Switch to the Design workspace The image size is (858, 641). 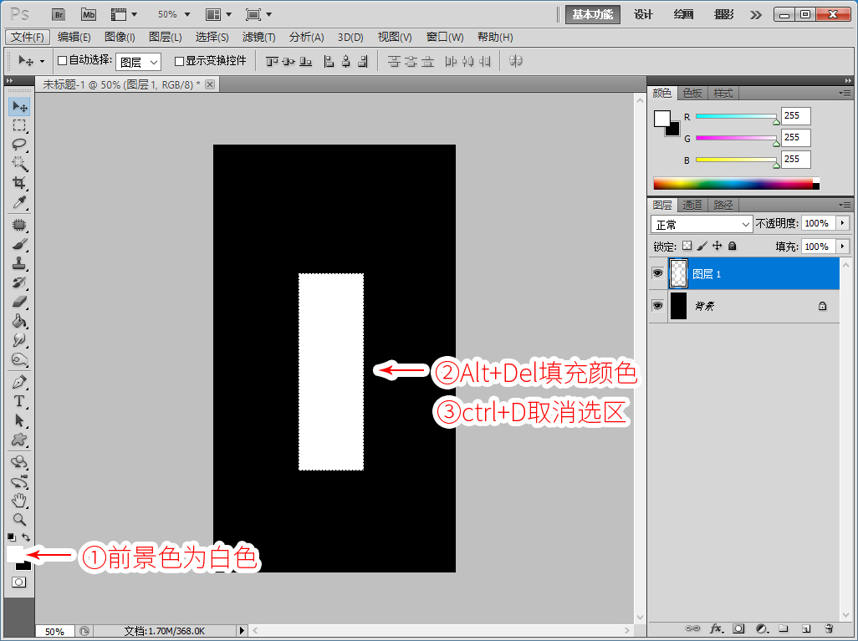[644, 15]
